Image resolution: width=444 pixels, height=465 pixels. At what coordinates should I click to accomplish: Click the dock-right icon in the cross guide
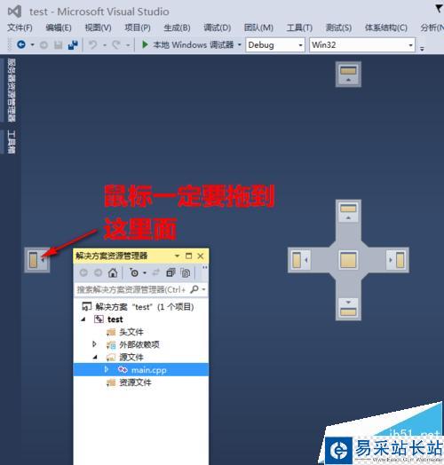(x=396, y=260)
